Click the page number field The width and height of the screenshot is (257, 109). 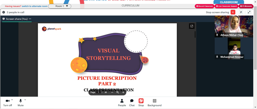98,93
